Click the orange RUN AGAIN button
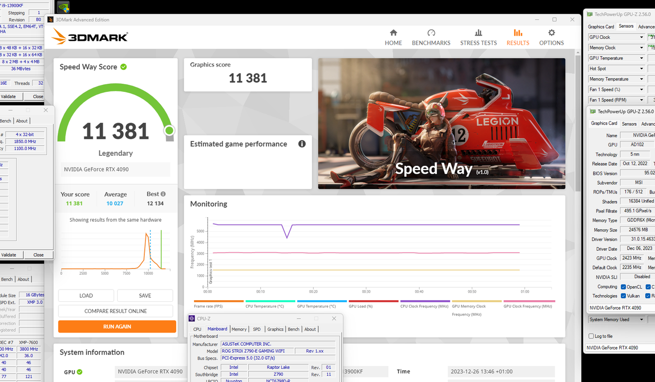 coord(117,327)
